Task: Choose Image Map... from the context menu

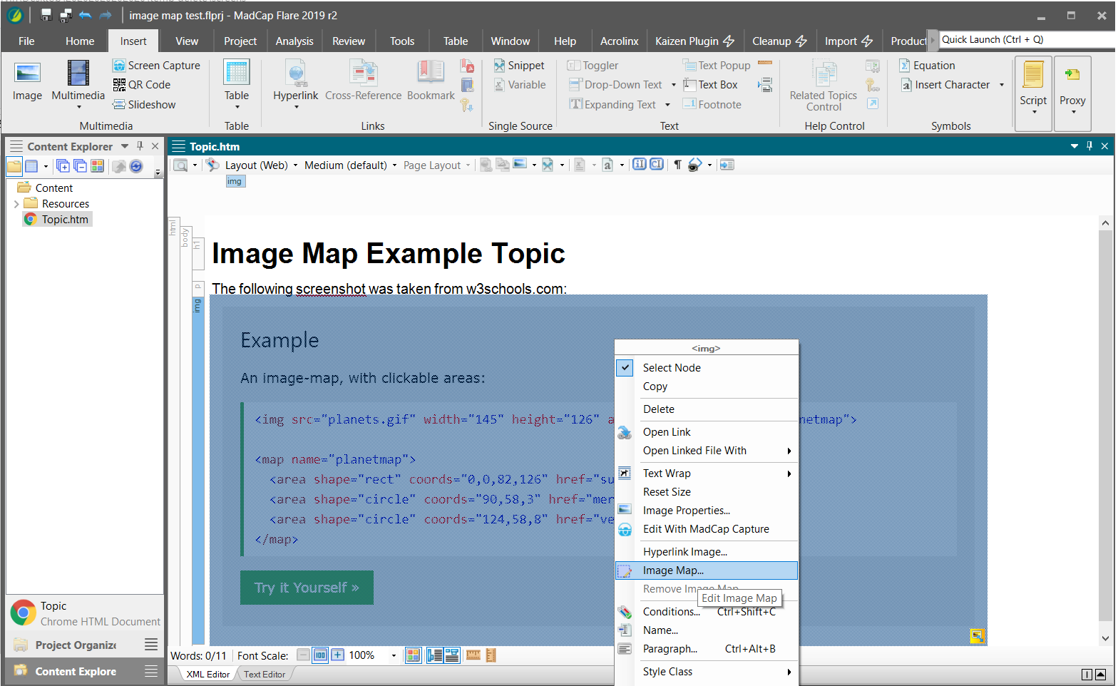Action: pos(706,570)
